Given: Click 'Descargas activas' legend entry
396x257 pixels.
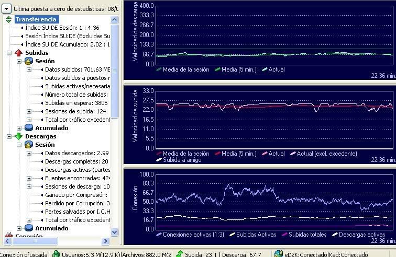Looking at the screenshot, I should [359, 235].
